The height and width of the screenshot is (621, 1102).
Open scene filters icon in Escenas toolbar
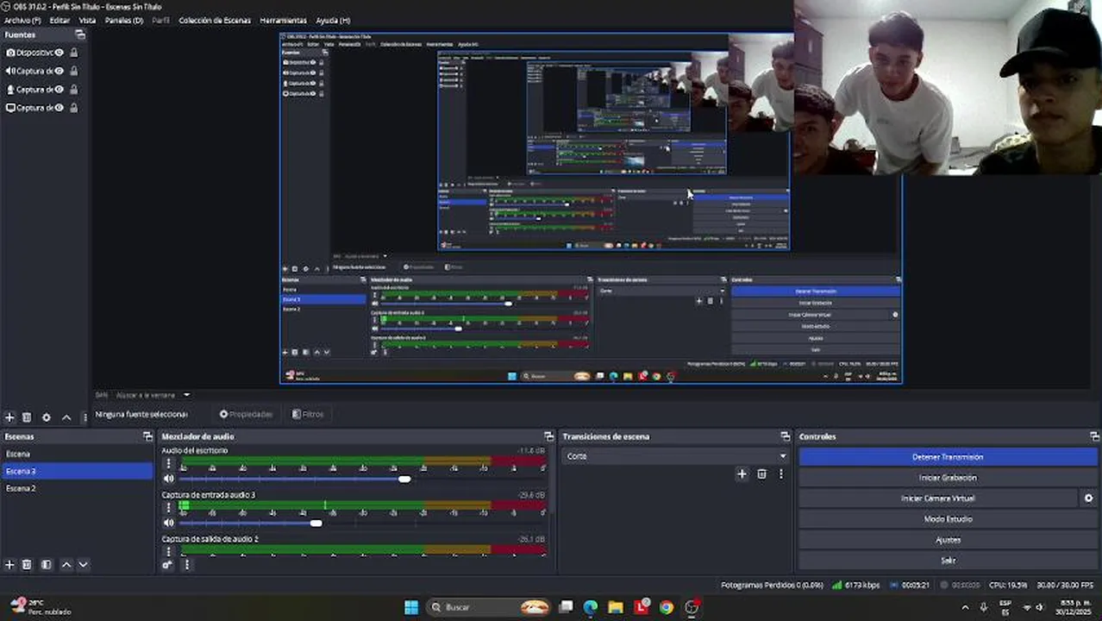pos(47,565)
